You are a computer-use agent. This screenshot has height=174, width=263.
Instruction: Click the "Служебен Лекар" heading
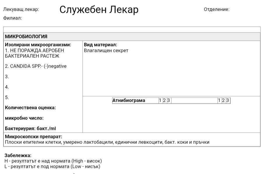[x=99, y=10]
